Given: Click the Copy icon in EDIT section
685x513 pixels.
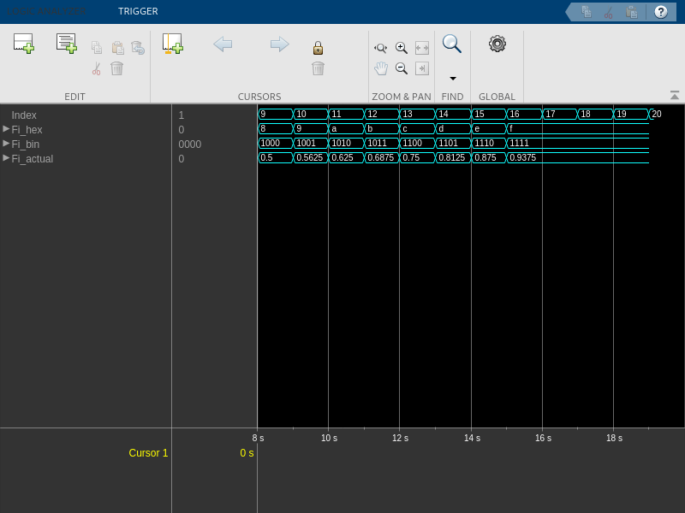Looking at the screenshot, I should click(97, 48).
